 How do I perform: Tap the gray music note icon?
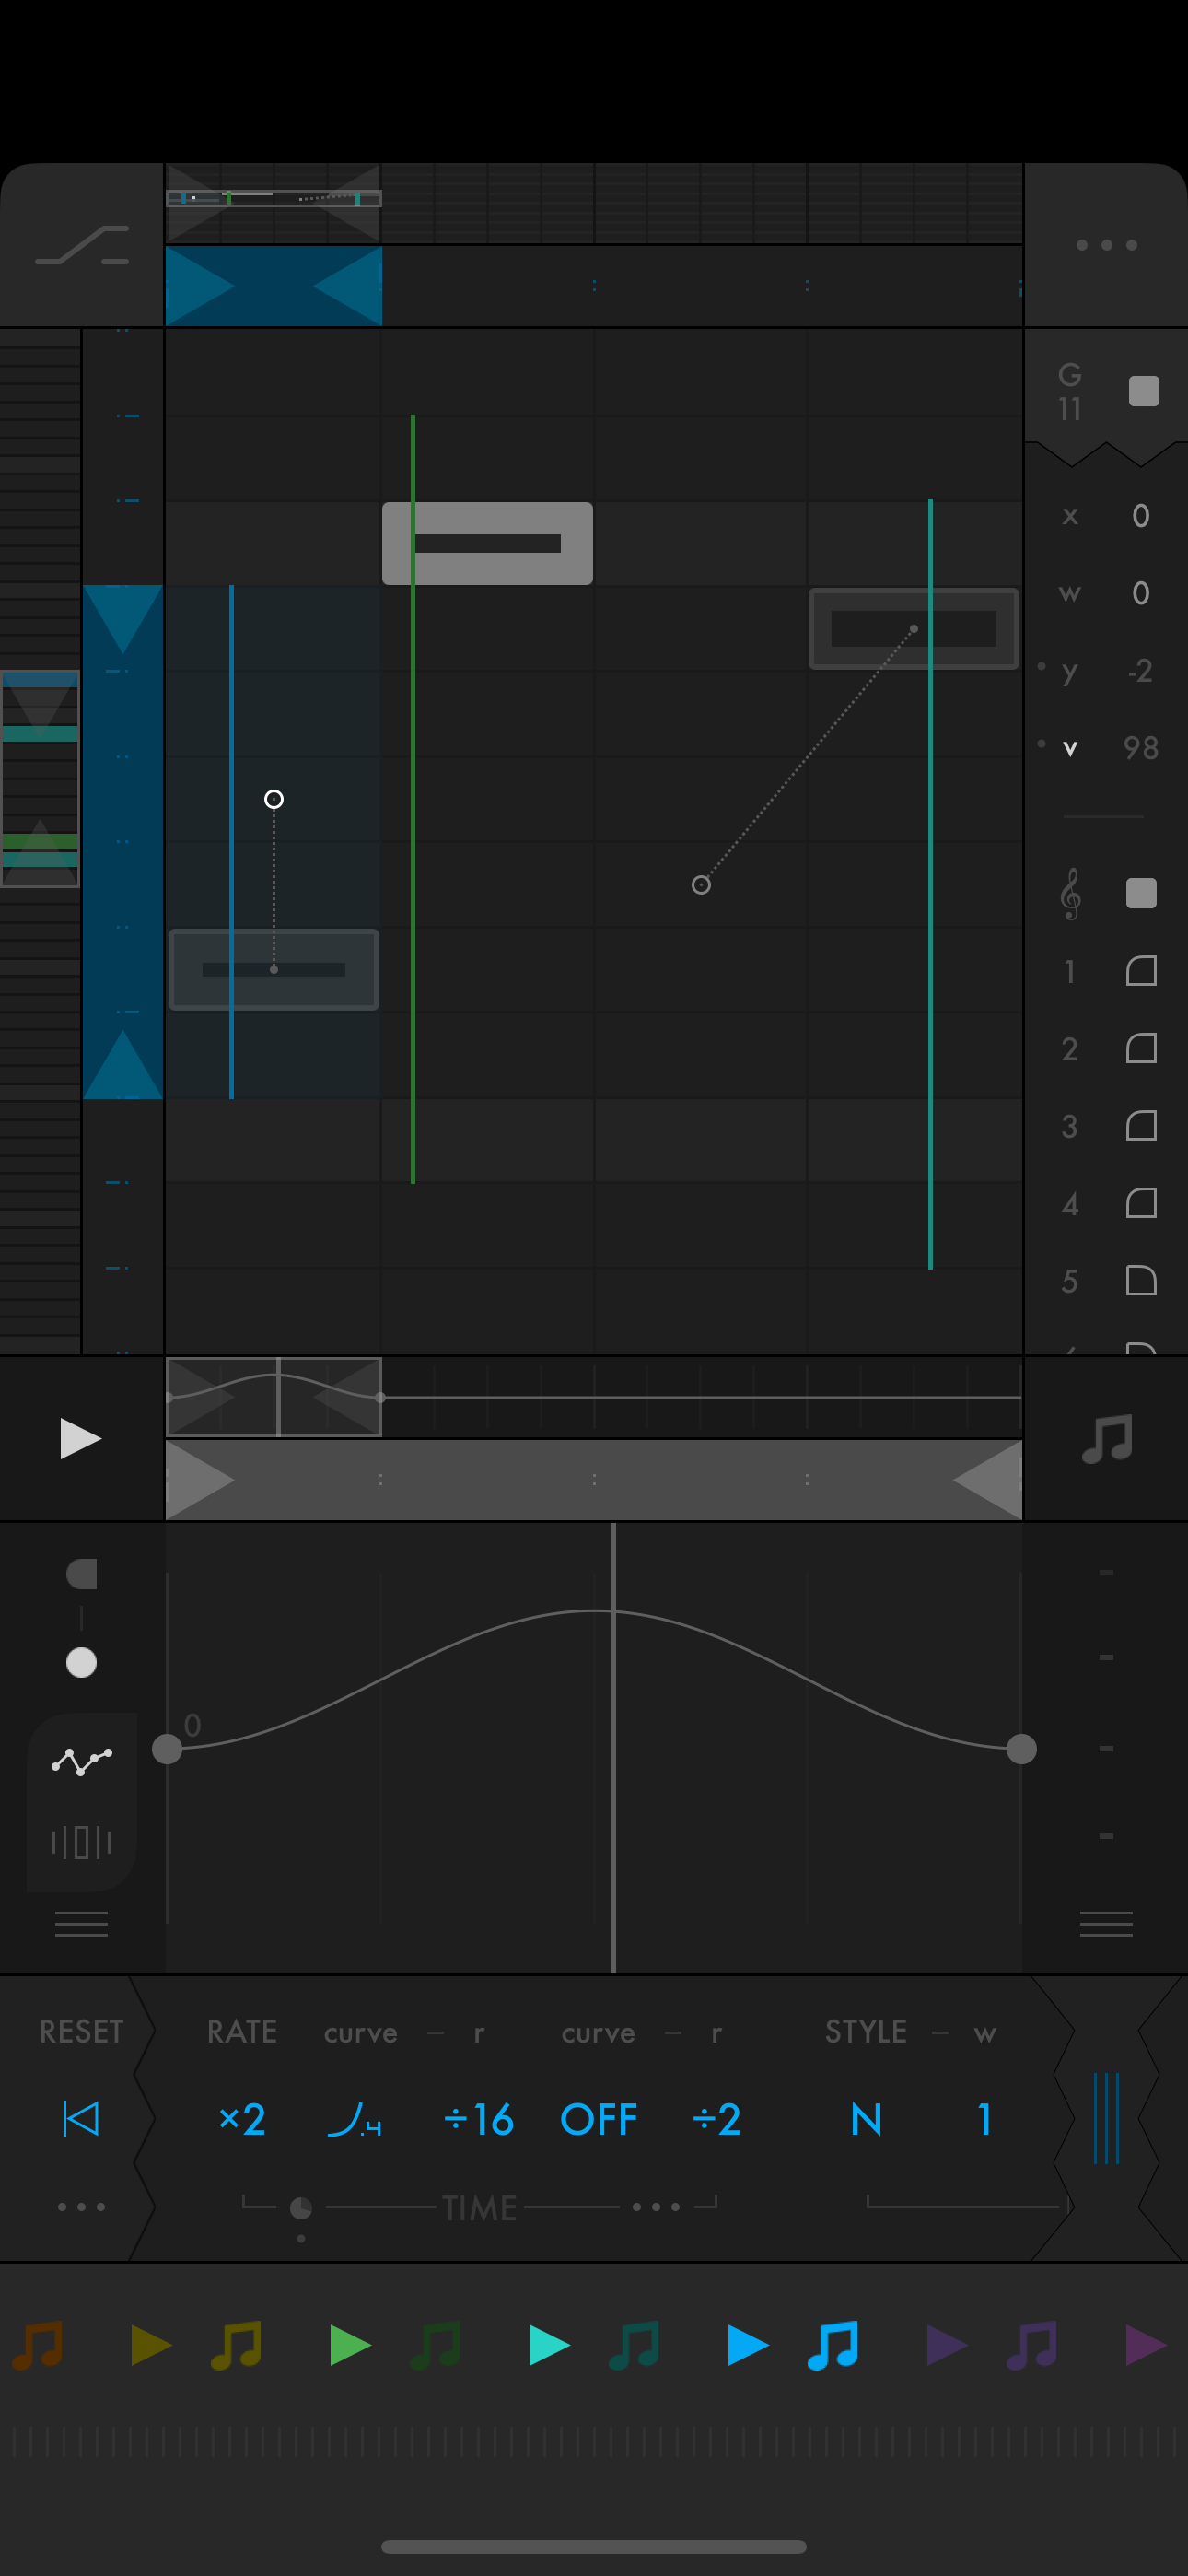[x=1106, y=1439]
